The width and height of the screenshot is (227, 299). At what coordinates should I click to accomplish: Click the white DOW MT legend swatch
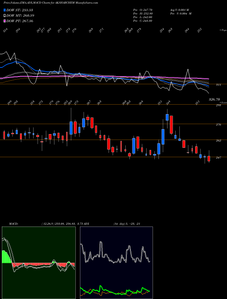[5, 15]
